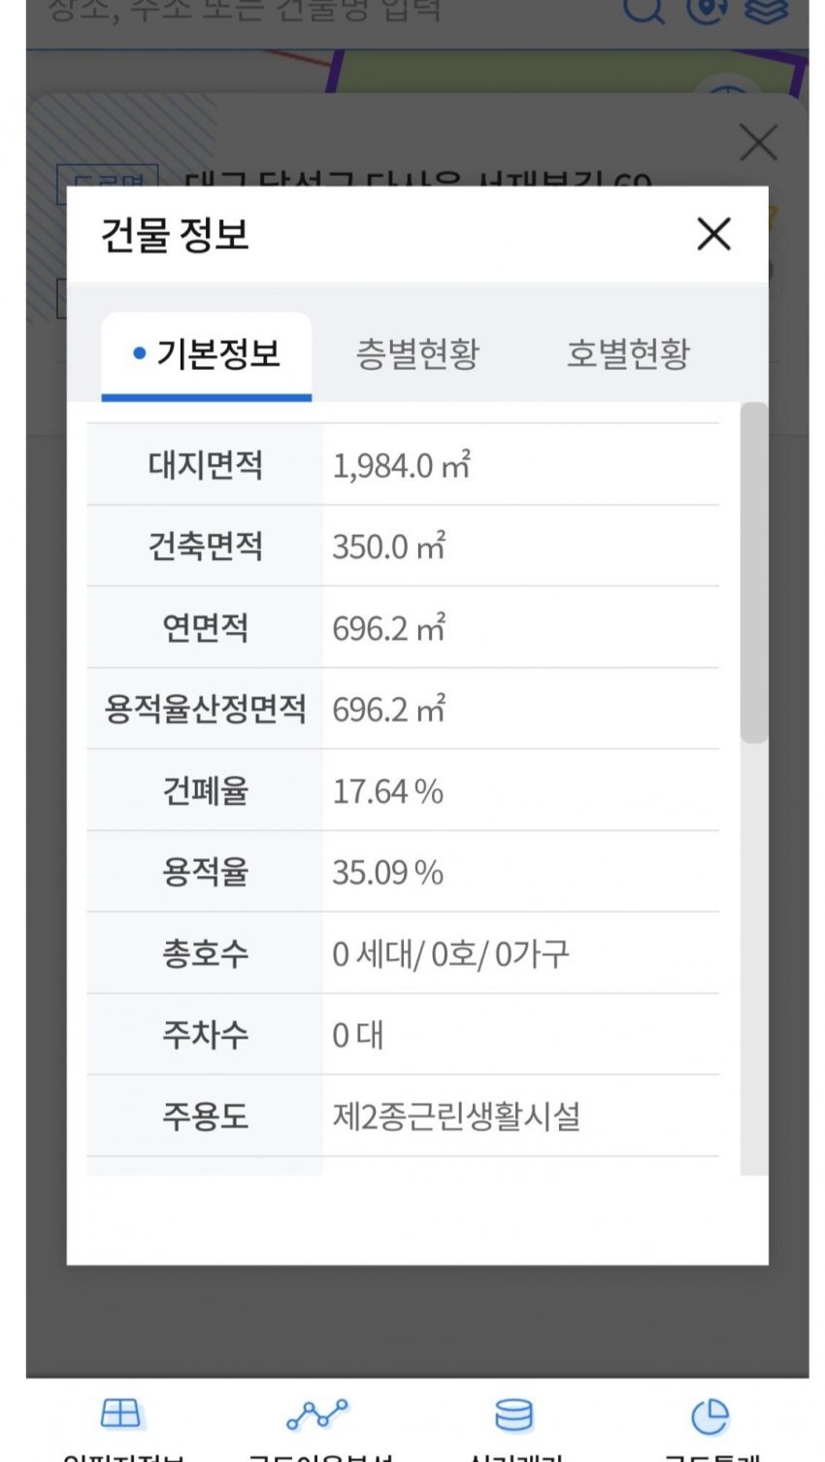Tap the parcel grid icon in bottom bar

(121, 1415)
